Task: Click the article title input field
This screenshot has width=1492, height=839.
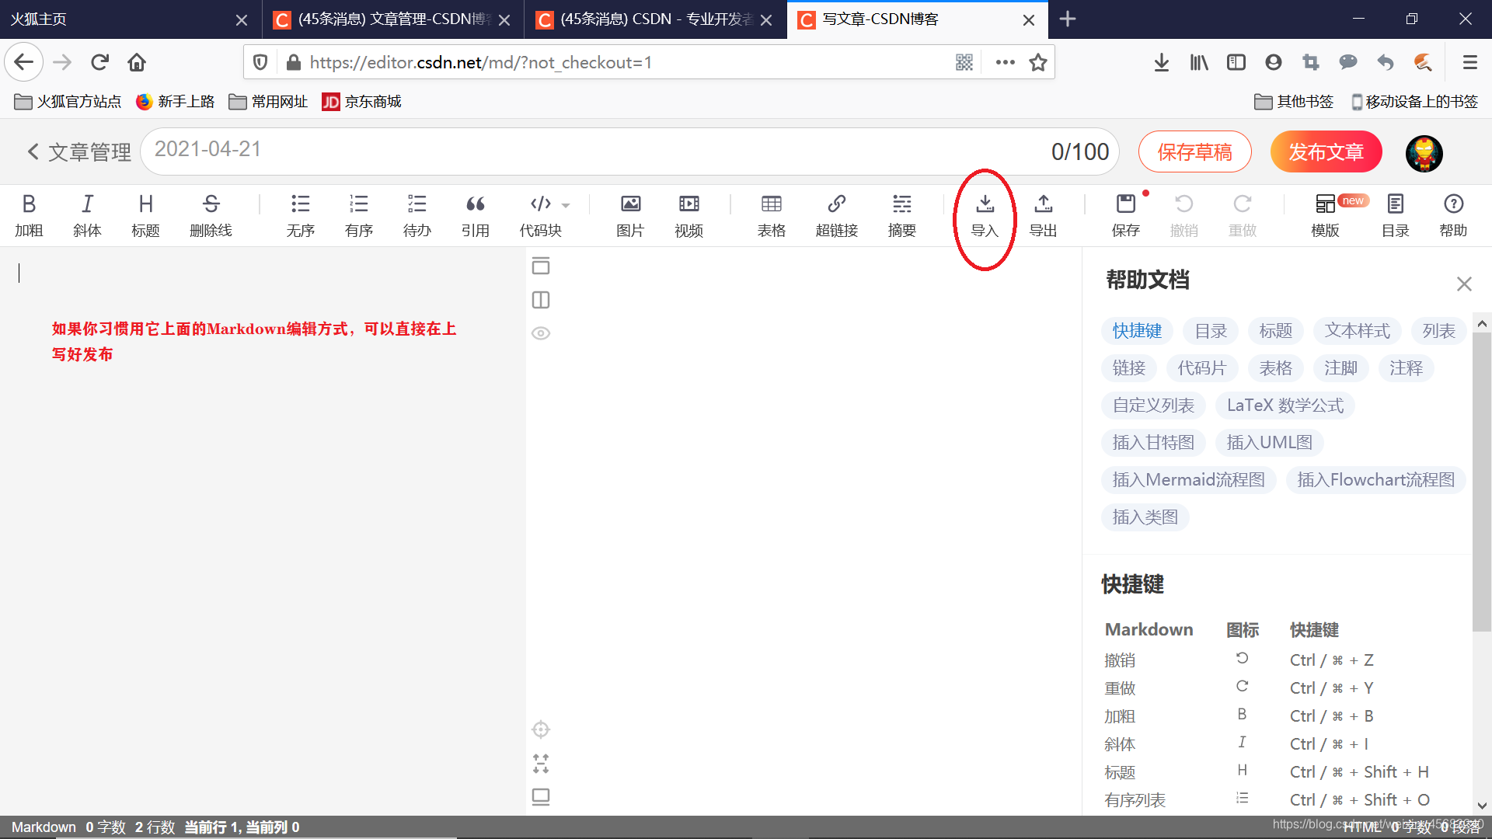Action: (x=591, y=151)
